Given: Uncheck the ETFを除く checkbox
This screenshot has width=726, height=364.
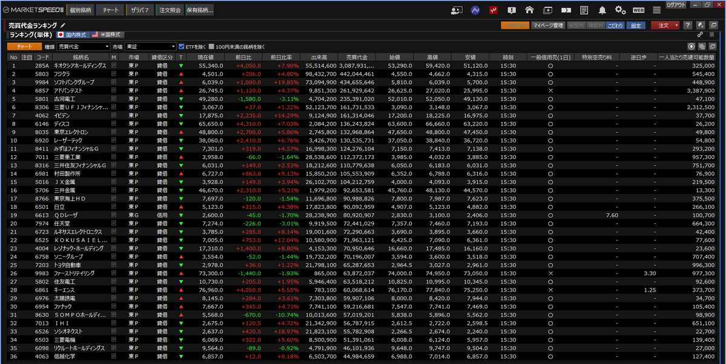Looking at the screenshot, I should point(181,46).
